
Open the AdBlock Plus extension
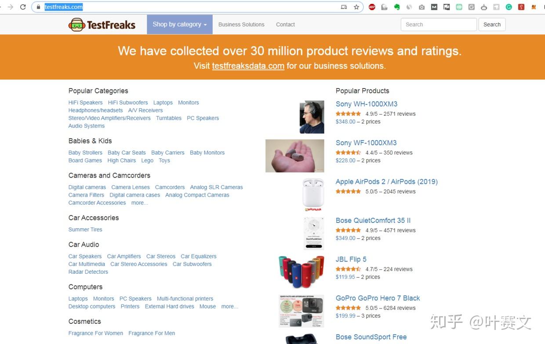coord(372,7)
